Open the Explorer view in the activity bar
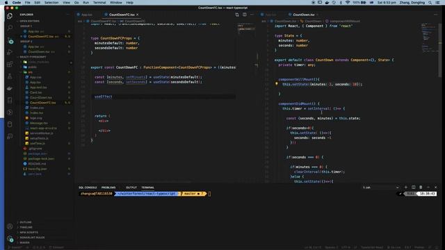 (10, 16)
